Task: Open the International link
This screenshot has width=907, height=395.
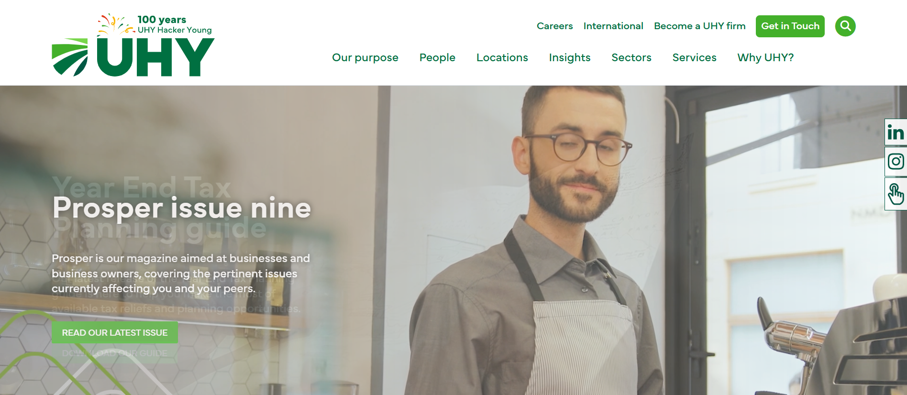Action: click(x=613, y=26)
